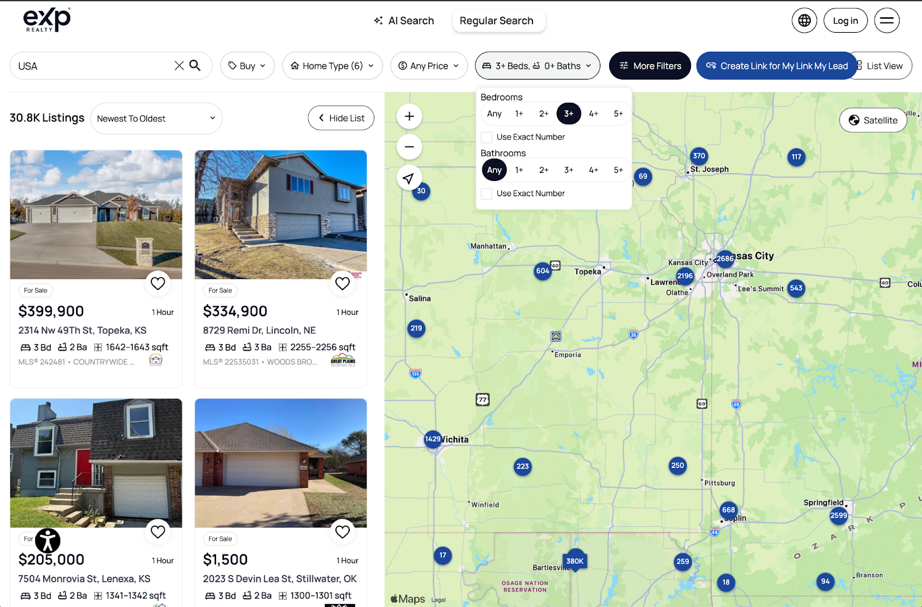This screenshot has width=922, height=607.
Task: Open the Newest To Oldest sort dropdown
Action: pyautogui.click(x=156, y=119)
